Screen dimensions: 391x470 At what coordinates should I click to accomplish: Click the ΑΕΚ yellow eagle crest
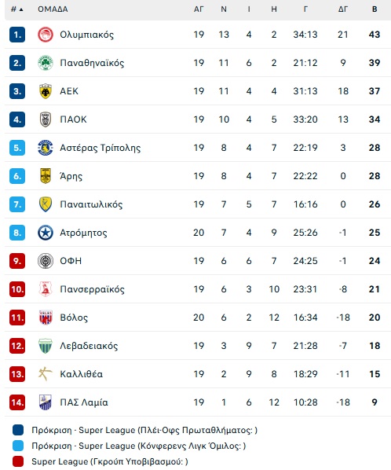46,91
